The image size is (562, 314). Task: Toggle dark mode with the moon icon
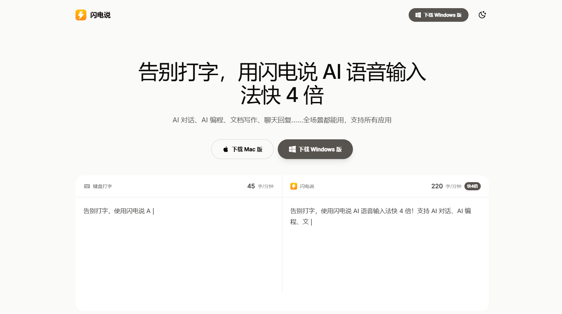coord(482,15)
